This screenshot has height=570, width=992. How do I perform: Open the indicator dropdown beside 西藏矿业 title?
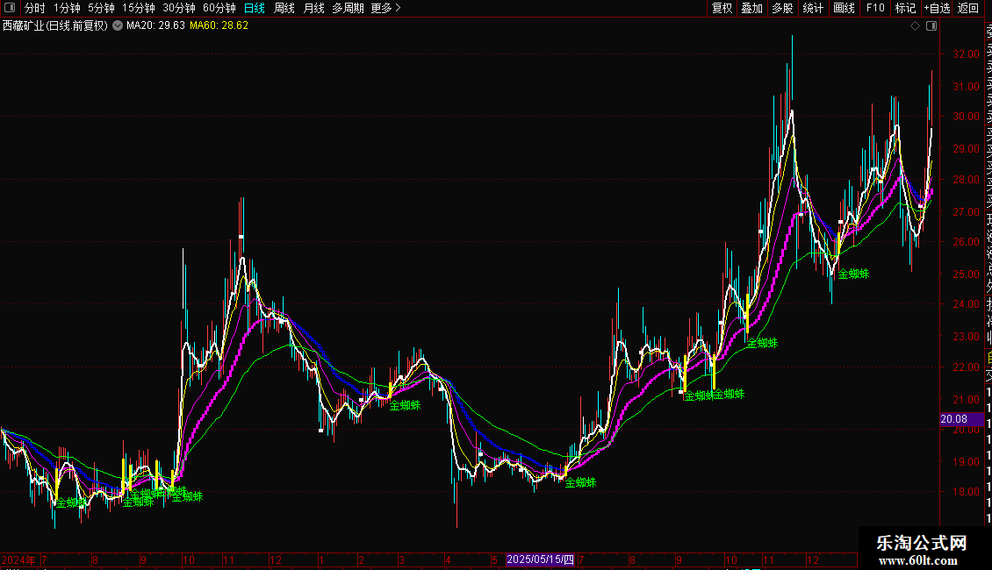pos(118,26)
